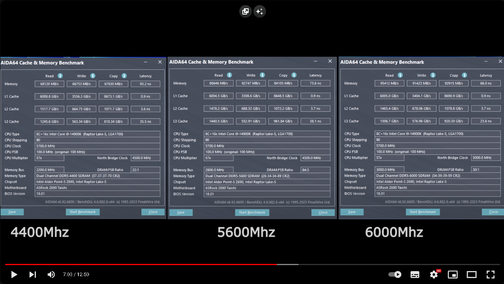This screenshot has height=284, width=504.
Task: Switch to miniplayer mode
Action: (x=453, y=275)
